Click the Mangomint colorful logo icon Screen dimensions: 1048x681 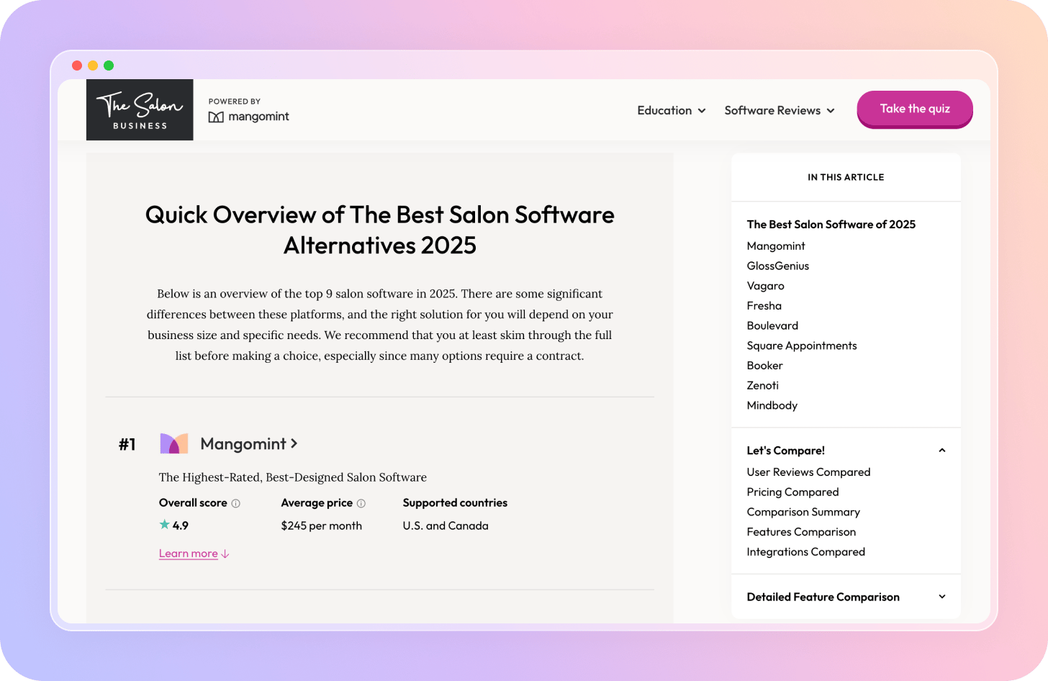[173, 443]
